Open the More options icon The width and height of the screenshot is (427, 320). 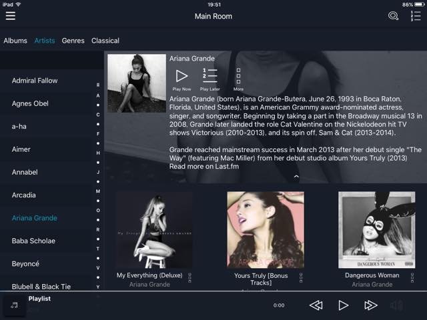point(238,79)
